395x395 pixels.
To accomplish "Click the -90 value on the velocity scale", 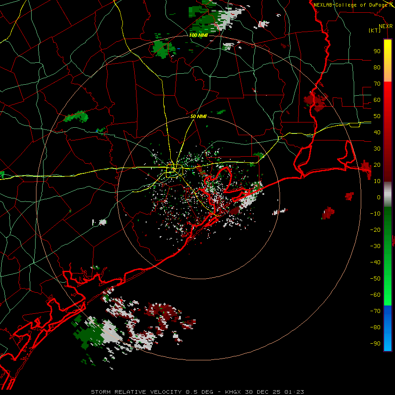I will [x=375, y=344].
